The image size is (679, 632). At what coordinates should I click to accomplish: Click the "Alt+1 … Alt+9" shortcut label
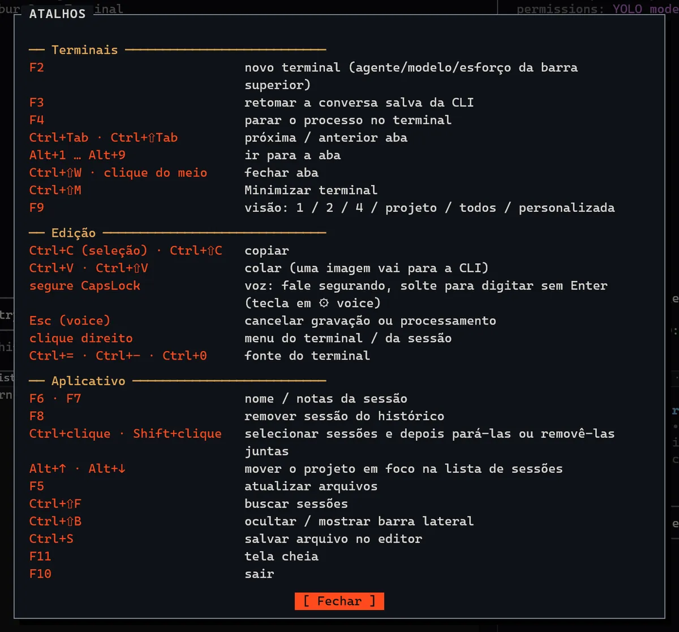coord(78,155)
